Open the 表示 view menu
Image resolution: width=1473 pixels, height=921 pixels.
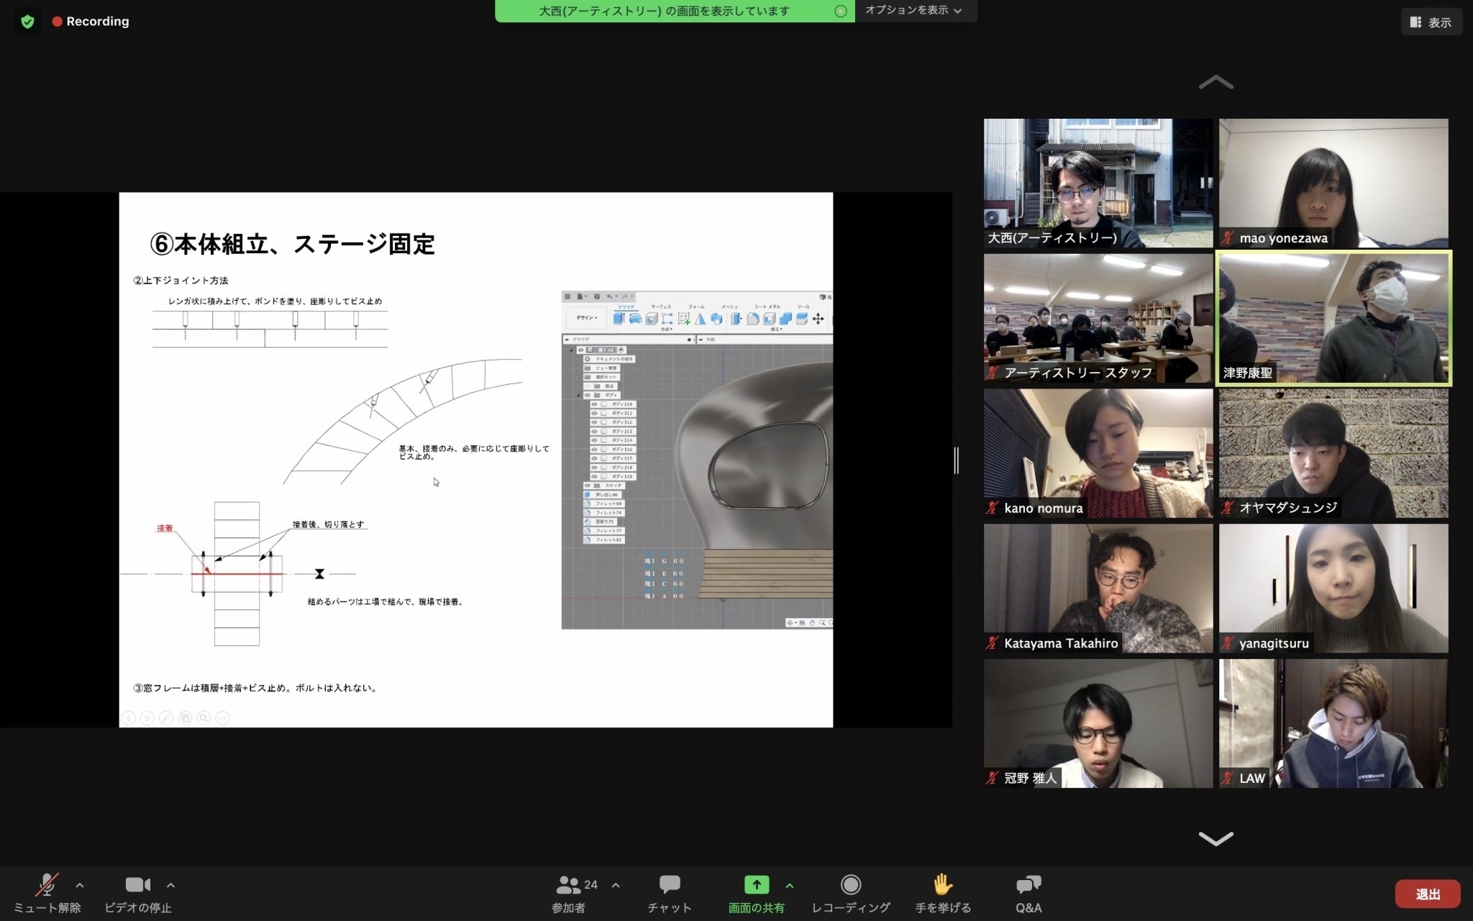(1431, 22)
